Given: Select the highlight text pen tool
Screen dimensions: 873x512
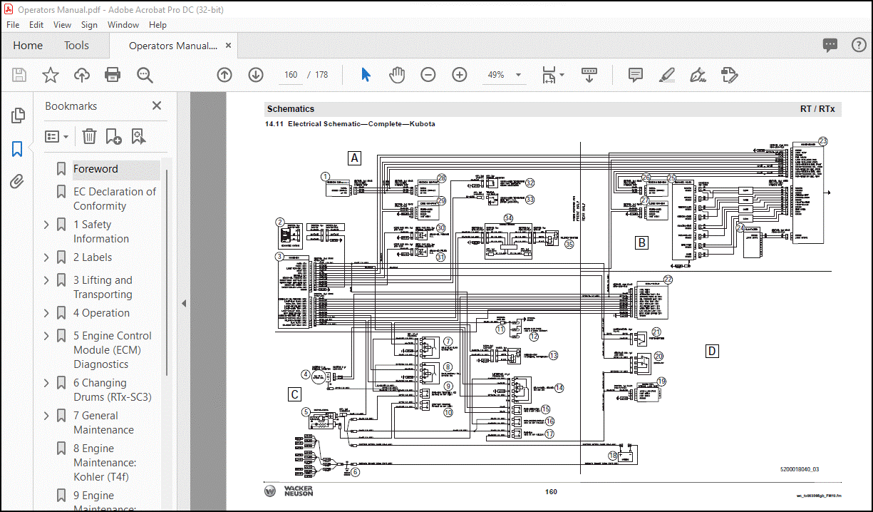Looking at the screenshot, I should (x=667, y=75).
